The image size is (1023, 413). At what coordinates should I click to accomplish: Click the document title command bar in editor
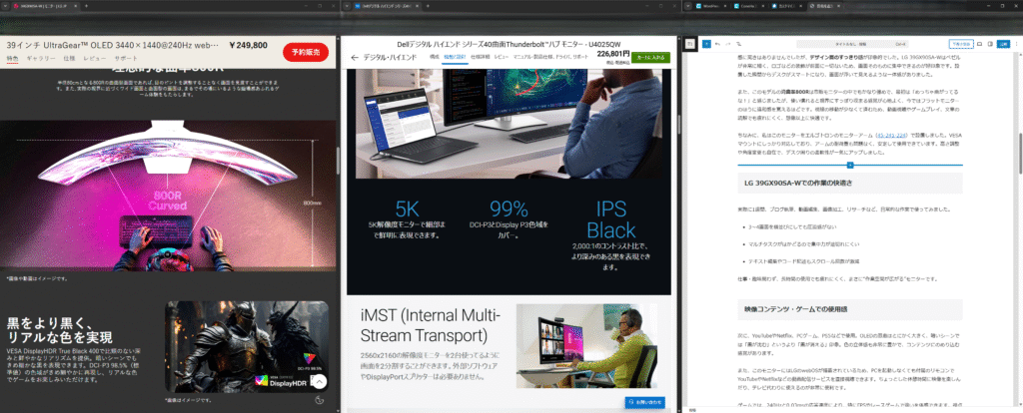[852, 44]
